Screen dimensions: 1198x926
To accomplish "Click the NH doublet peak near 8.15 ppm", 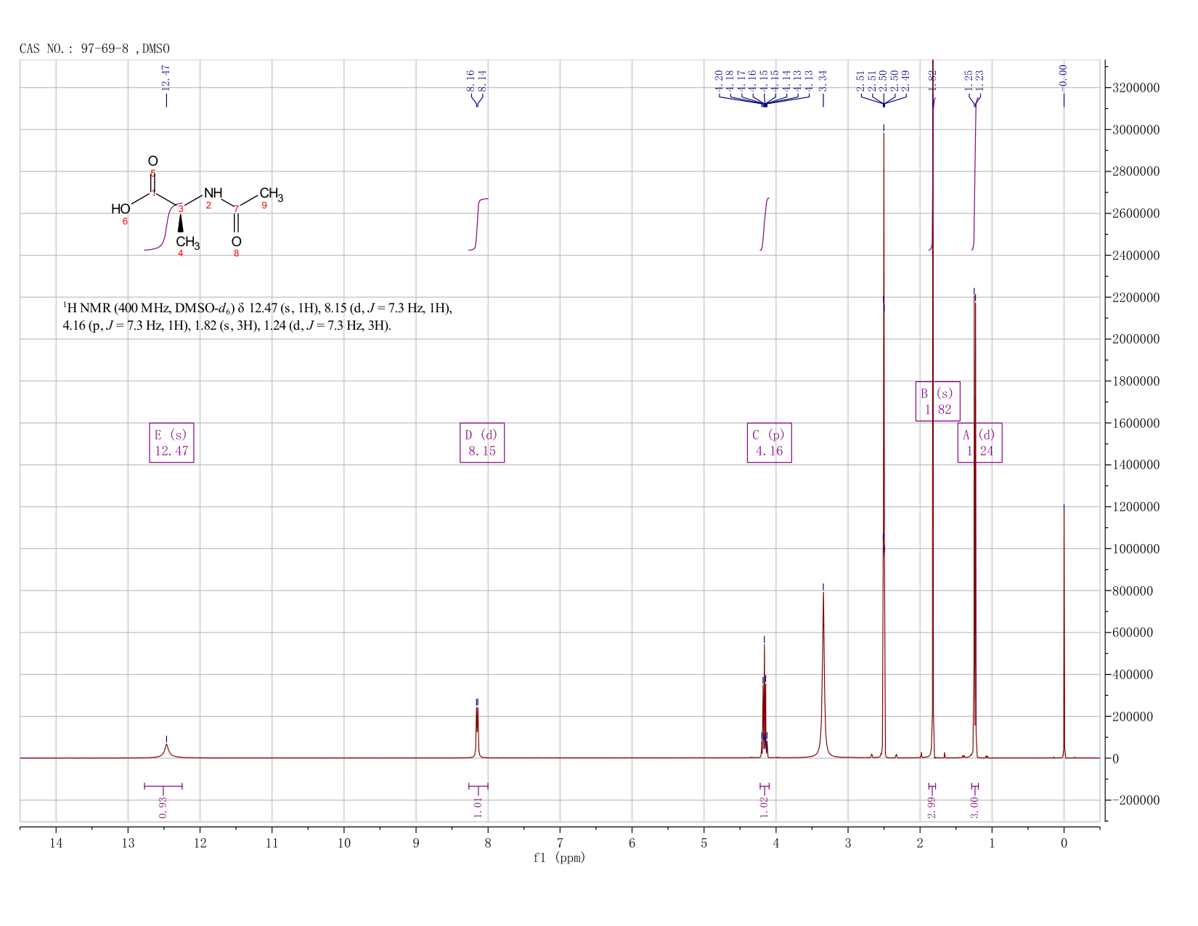I will click(x=477, y=732).
